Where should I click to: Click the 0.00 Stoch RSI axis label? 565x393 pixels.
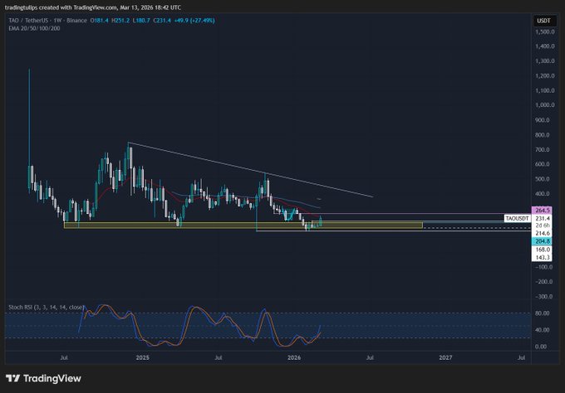543,347
